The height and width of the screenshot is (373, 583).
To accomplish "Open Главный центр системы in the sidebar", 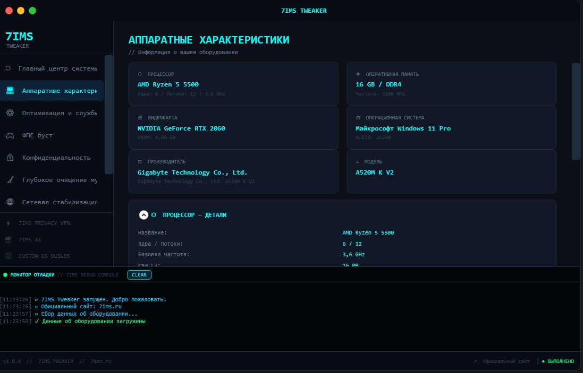I will pos(52,68).
